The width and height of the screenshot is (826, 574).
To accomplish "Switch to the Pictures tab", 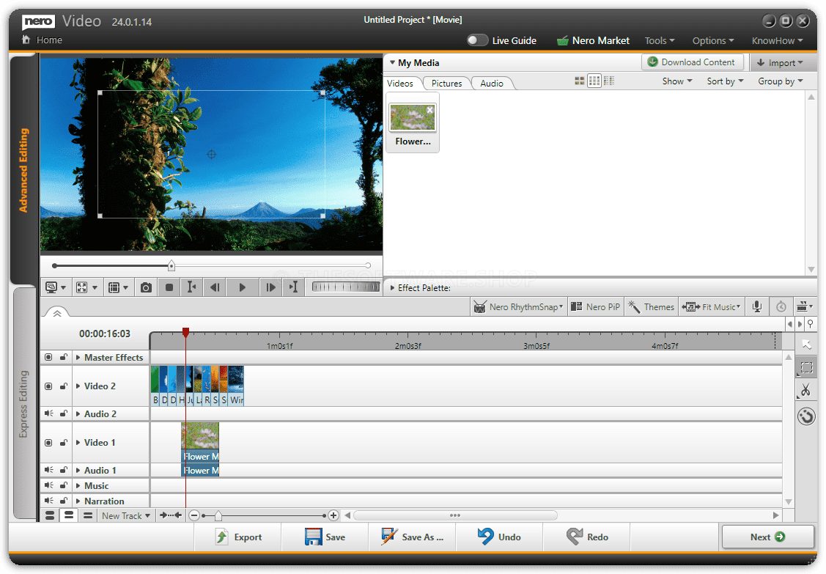I will [447, 84].
